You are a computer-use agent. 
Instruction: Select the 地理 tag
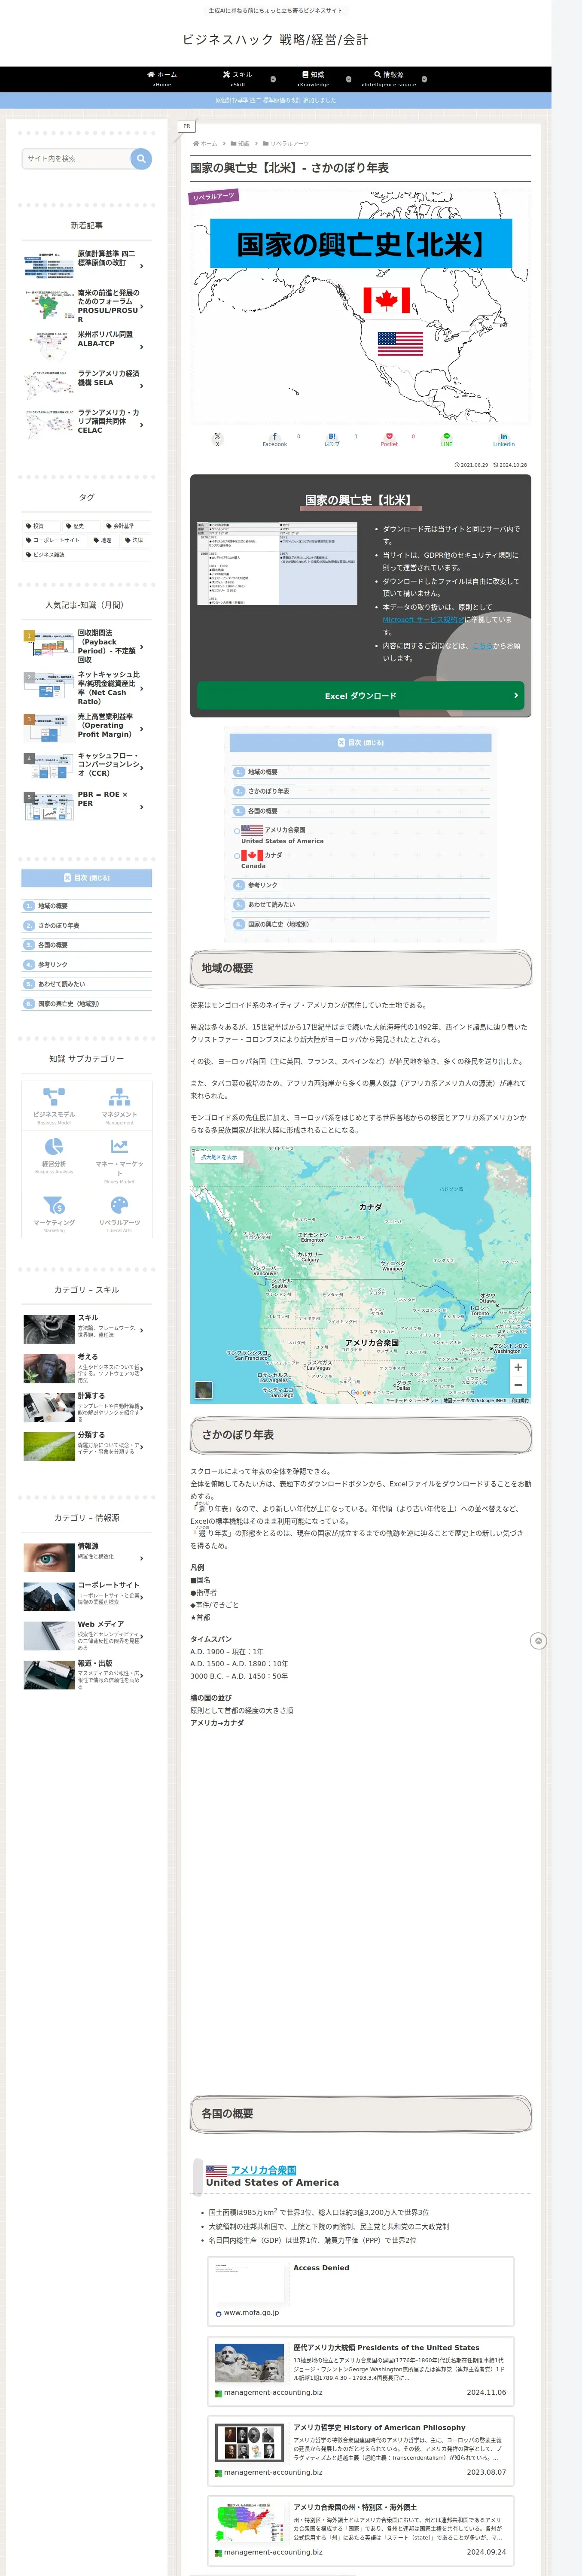[103, 540]
